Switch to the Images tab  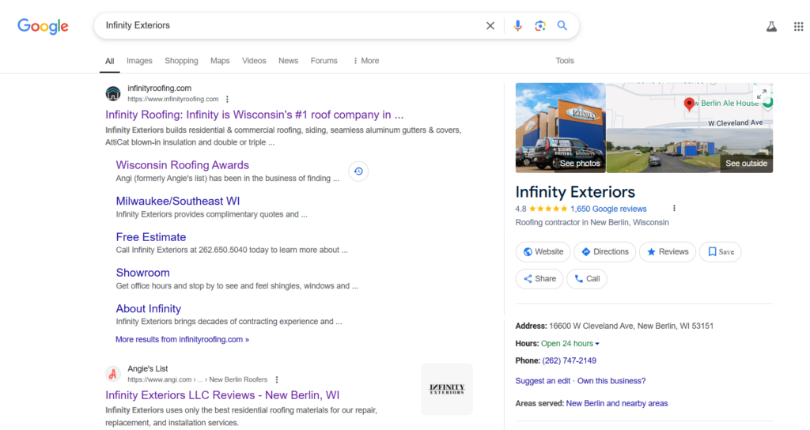click(139, 61)
